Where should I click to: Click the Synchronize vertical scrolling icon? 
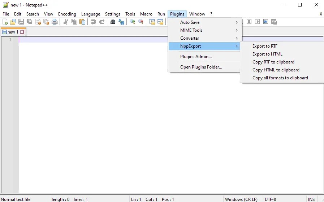click(152, 22)
